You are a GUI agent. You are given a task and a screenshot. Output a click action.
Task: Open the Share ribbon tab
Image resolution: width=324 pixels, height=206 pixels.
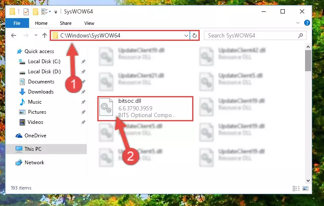point(66,23)
